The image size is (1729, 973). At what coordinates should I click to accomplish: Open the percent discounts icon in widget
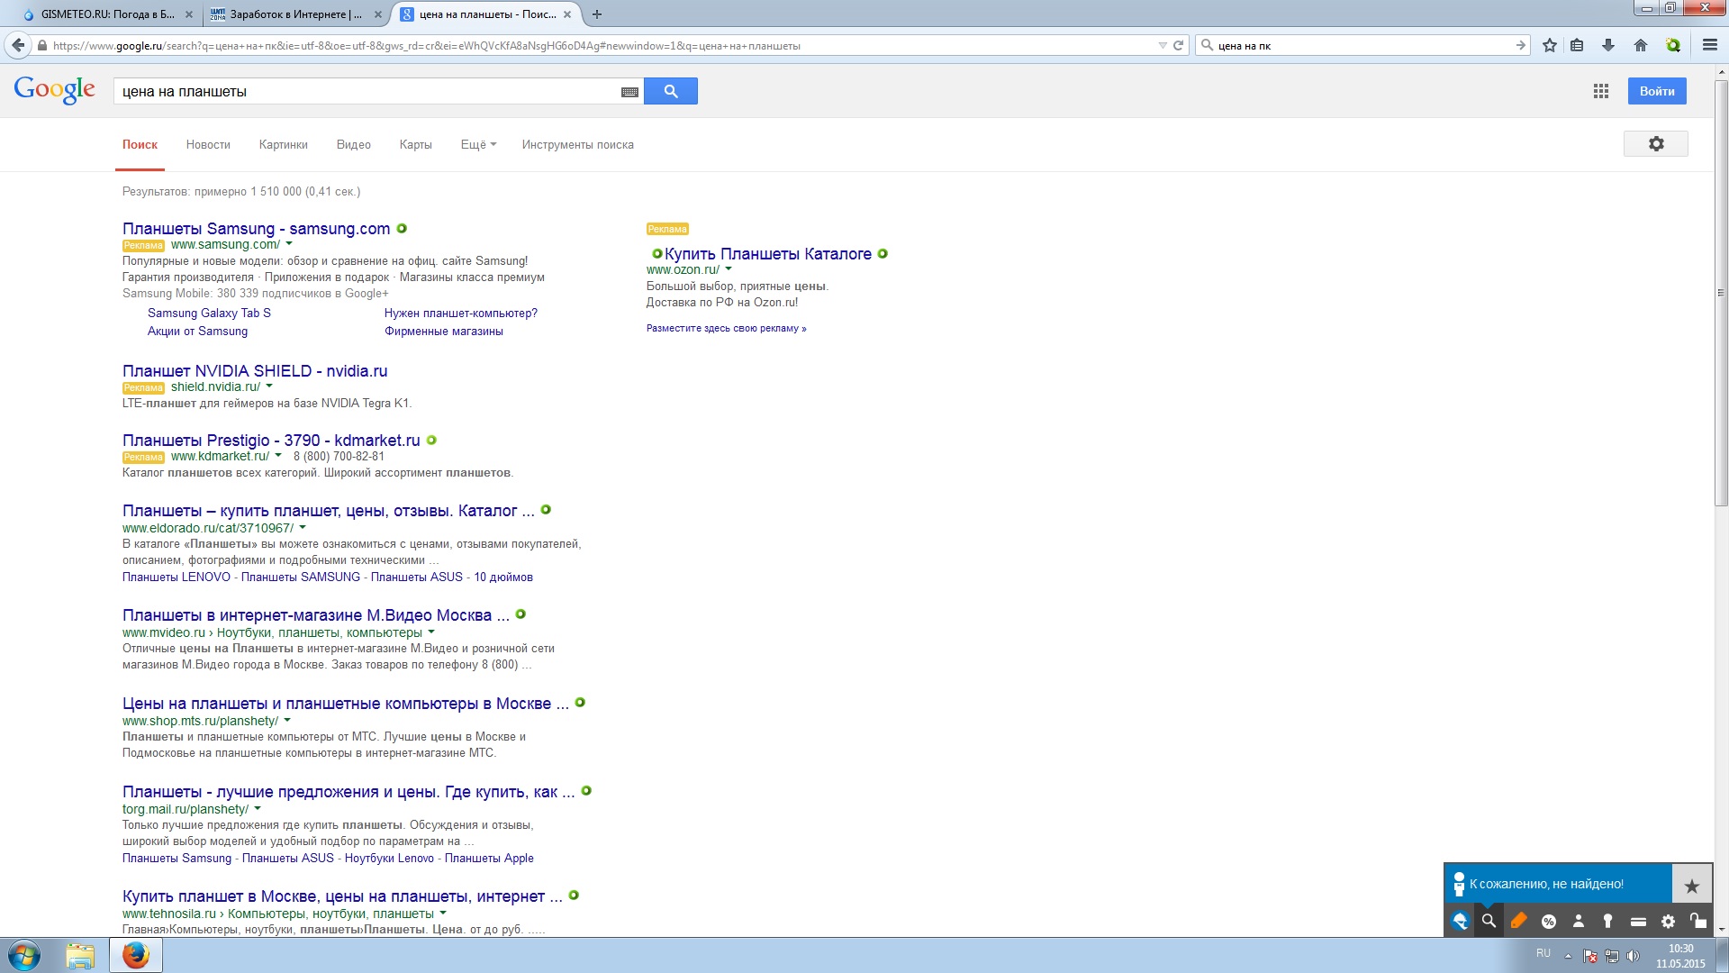[1549, 921]
